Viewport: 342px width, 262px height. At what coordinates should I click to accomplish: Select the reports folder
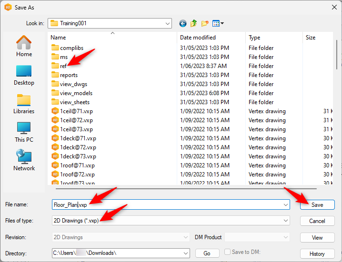point(64,75)
